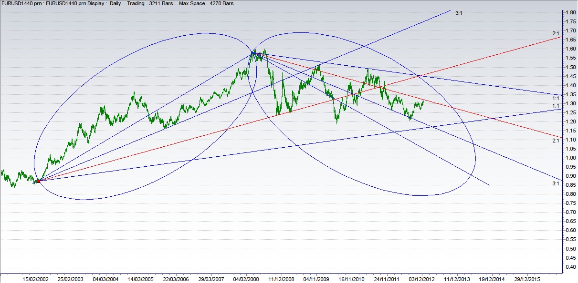Viewport: 578px width, 283px height.
Task: Select the 3:1 label above the 1.80 price
Action: coord(458,13)
